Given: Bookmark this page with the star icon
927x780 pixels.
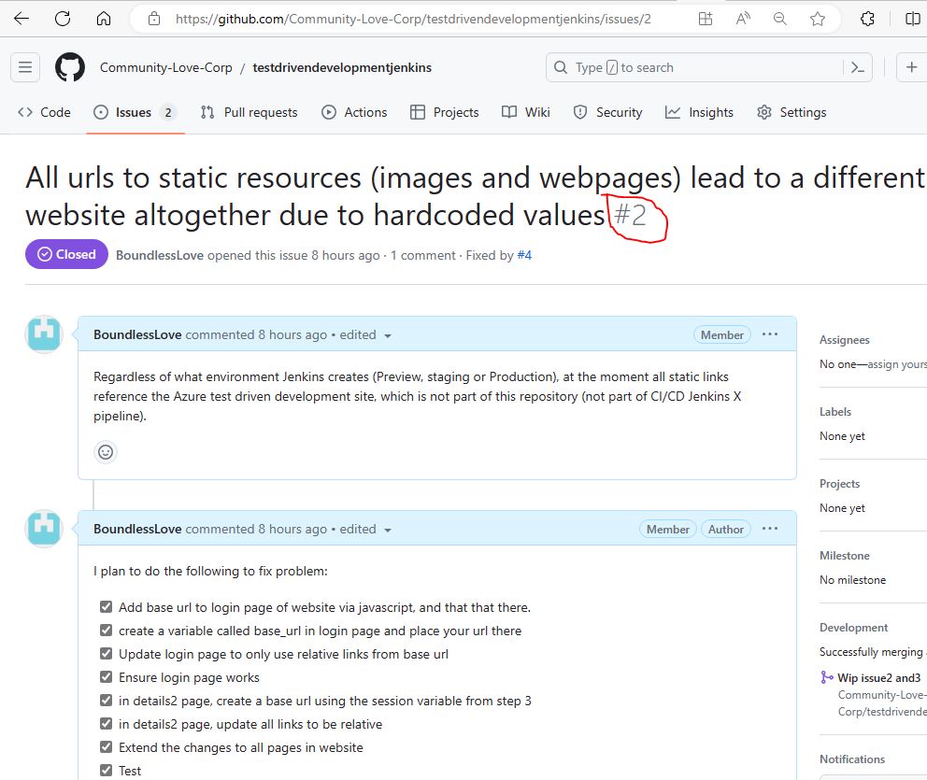Looking at the screenshot, I should point(818,19).
